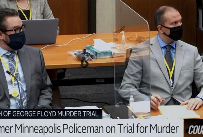Click the ID badge on the left man's lanyard

pos(14,92)
